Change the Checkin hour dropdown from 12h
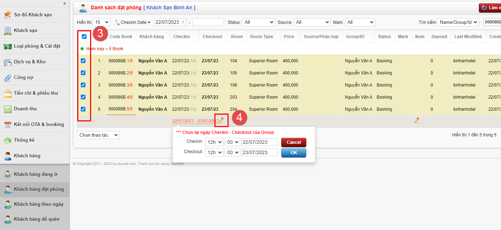The width and height of the screenshot is (501, 230). (214, 142)
